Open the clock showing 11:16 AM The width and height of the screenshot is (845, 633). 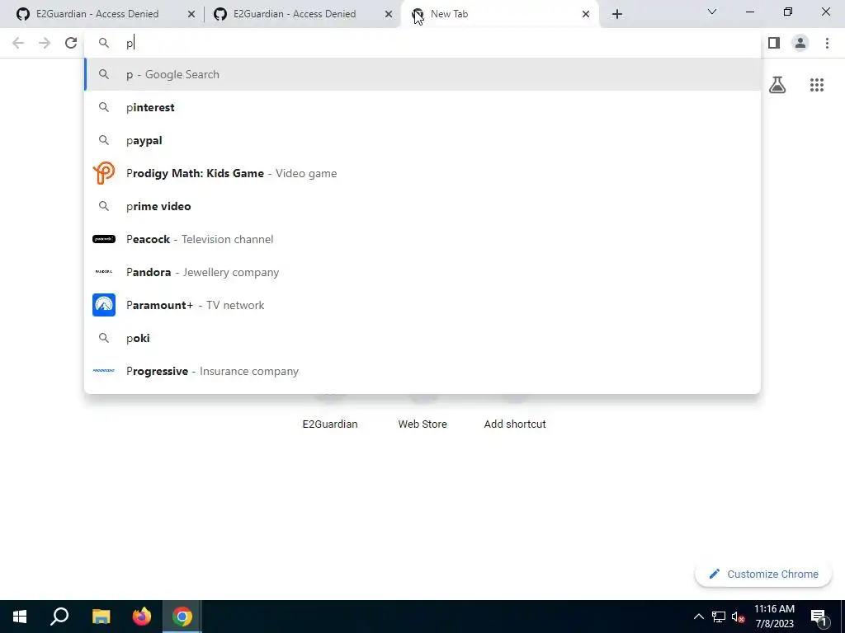click(774, 617)
